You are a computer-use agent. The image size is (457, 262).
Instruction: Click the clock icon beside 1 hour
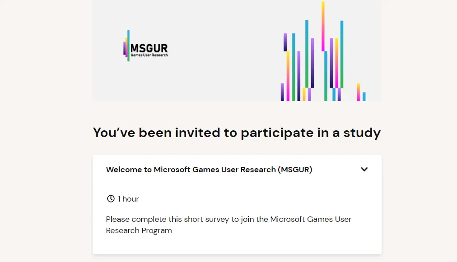(111, 199)
